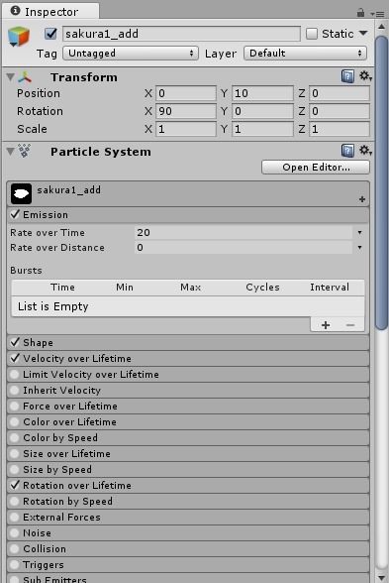
Task: Enable External Forces module
Action: [15, 518]
